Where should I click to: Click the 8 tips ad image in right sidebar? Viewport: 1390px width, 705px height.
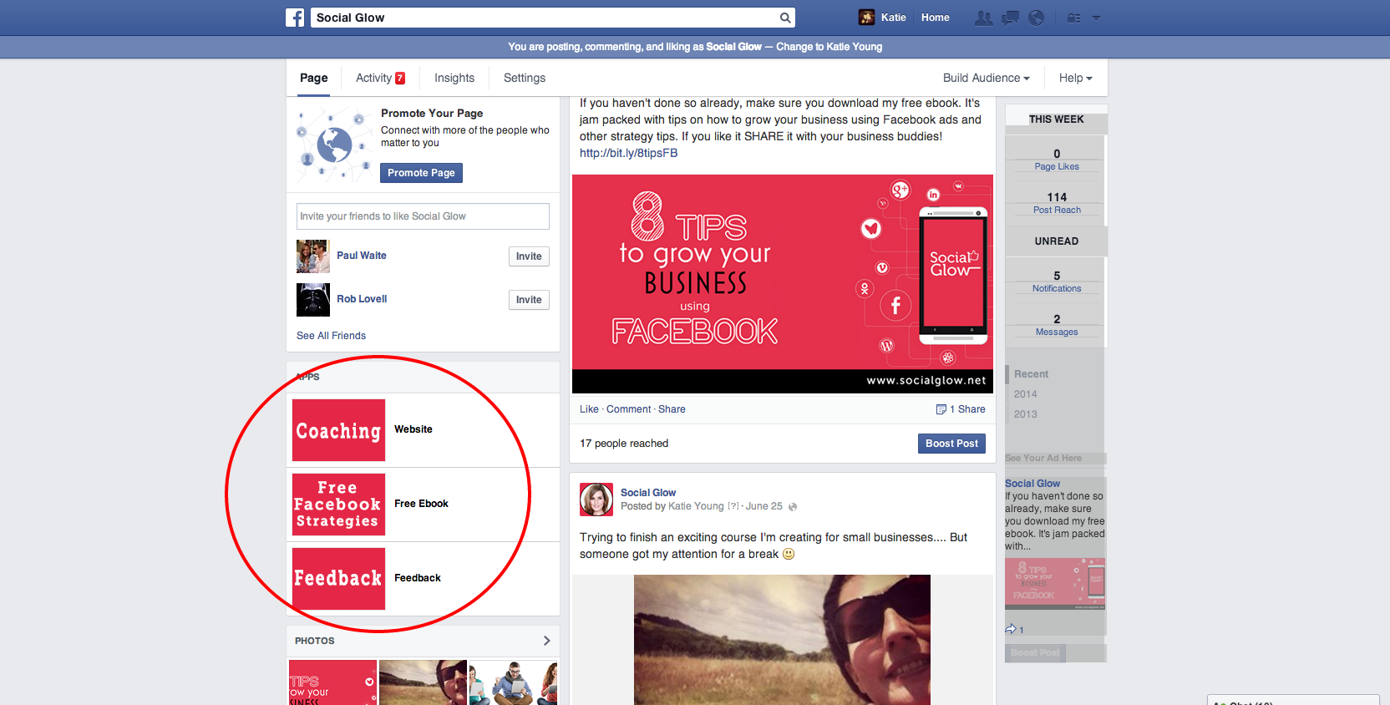[1055, 584]
